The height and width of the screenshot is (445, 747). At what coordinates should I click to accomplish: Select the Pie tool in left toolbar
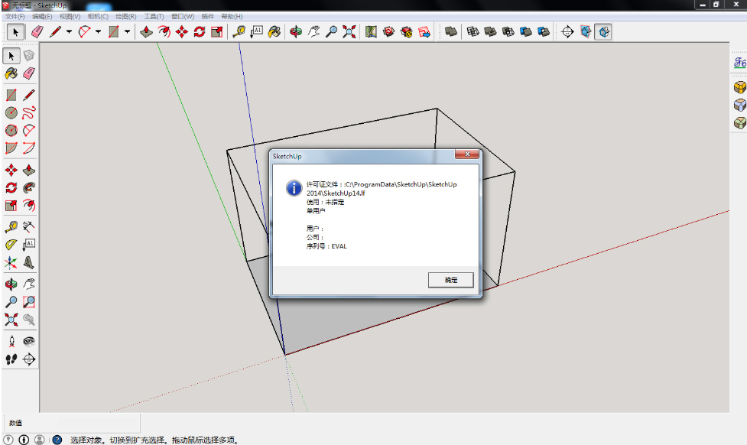(x=11, y=148)
